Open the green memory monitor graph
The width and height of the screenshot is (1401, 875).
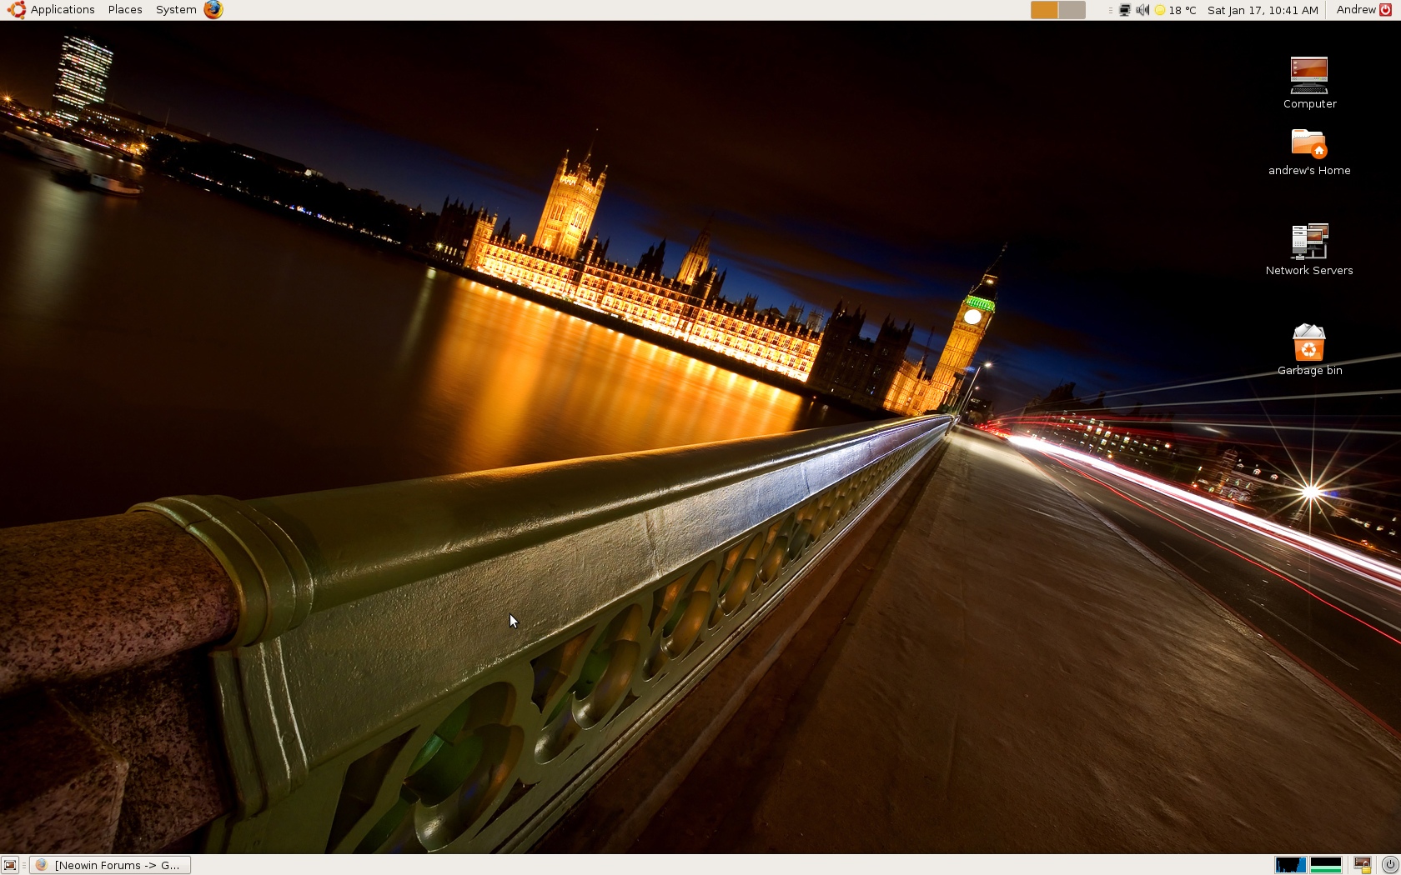coord(1325,865)
